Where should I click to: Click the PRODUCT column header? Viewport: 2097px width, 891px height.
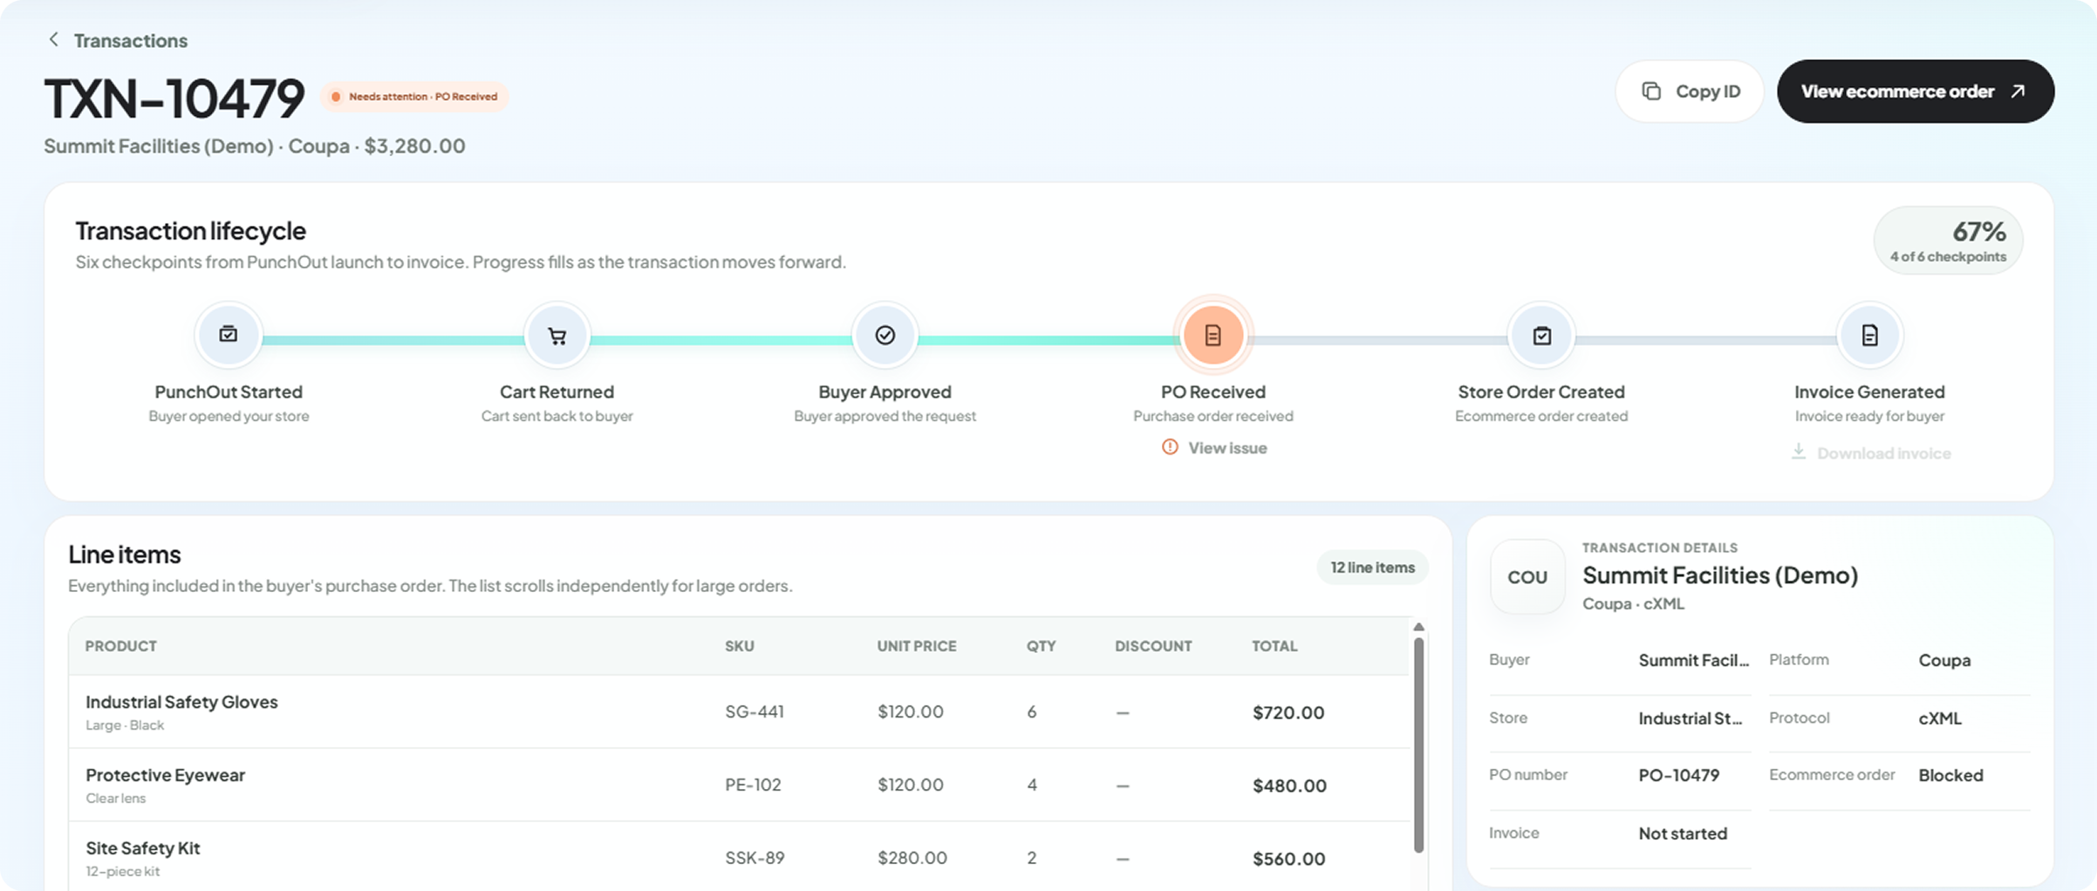[120, 646]
